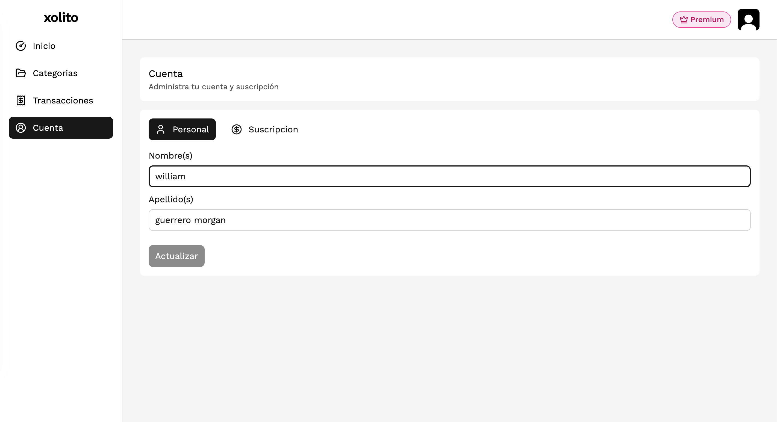Click the Categorias folder icon
The width and height of the screenshot is (777, 422).
(20, 73)
